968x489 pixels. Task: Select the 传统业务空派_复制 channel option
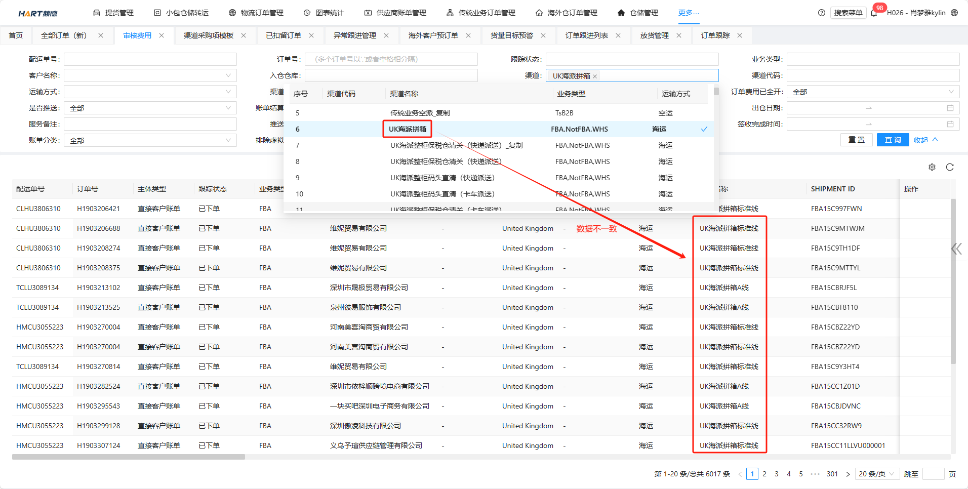pyautogui.click(x=420, y=113)
